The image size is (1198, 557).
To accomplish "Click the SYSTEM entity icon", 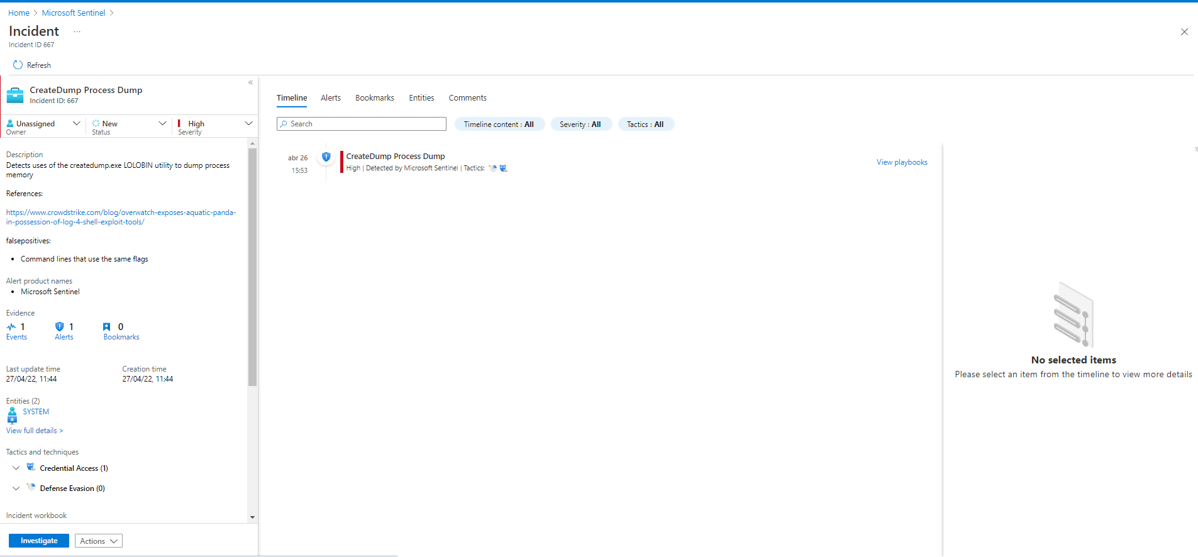I will [12, 415].
